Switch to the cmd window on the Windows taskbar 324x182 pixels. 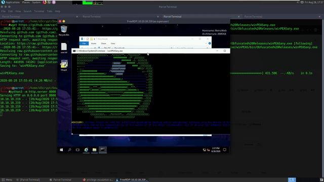(103, 150)
